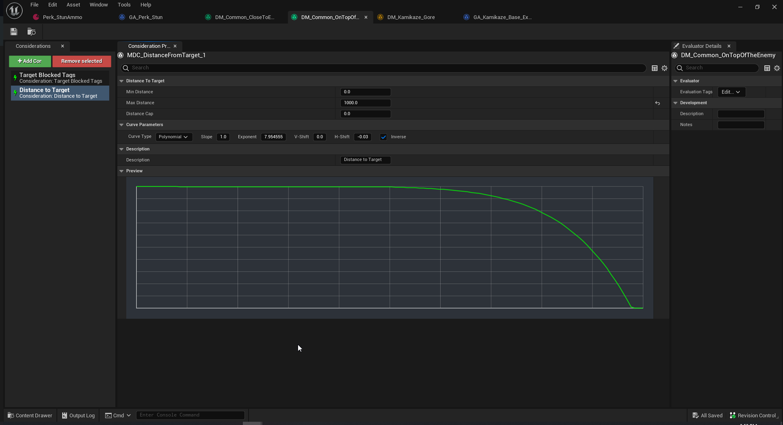Image resolution: width=783 pixels, height=425 pixels.
Task: Click the Add Consideration green button
Action: pos(30,61)
